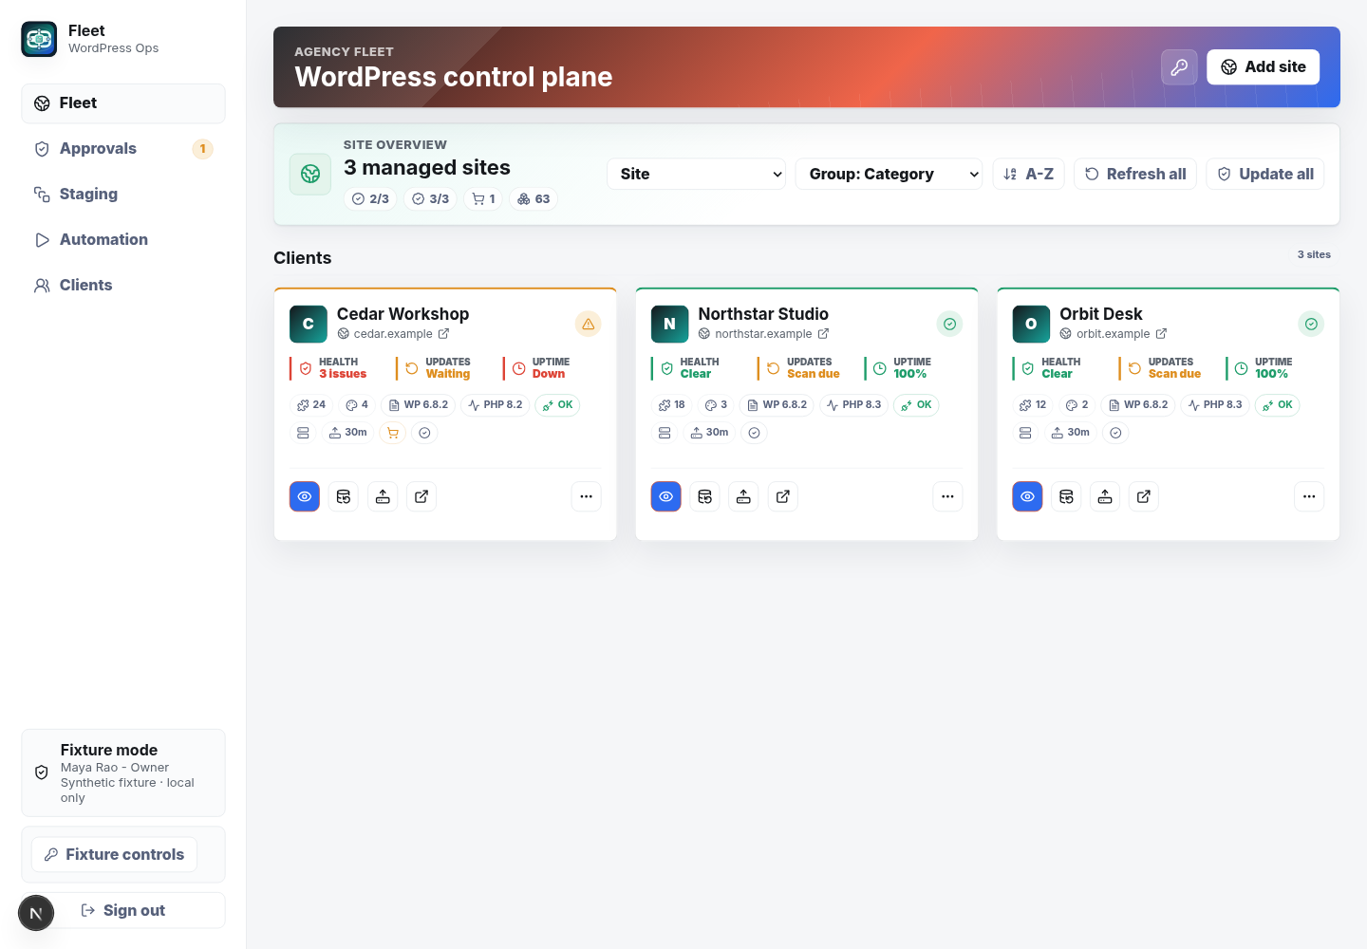
Task: Click the cart badge on the Cedar Workshop card
Action: 393,433
